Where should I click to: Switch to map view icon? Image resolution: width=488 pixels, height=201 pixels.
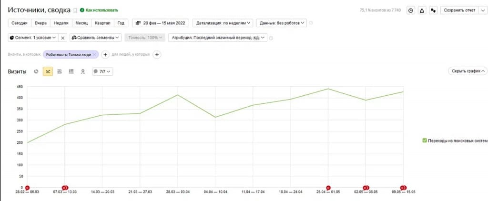pos(83,71)
